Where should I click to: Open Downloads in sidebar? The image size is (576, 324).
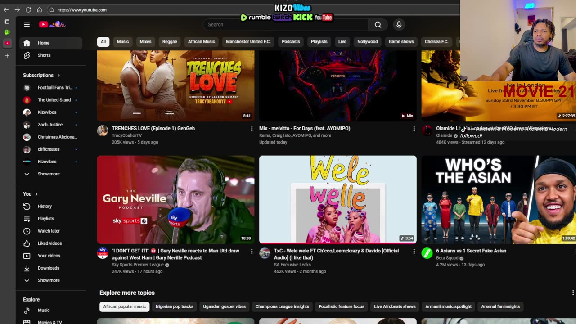(50, 268)
